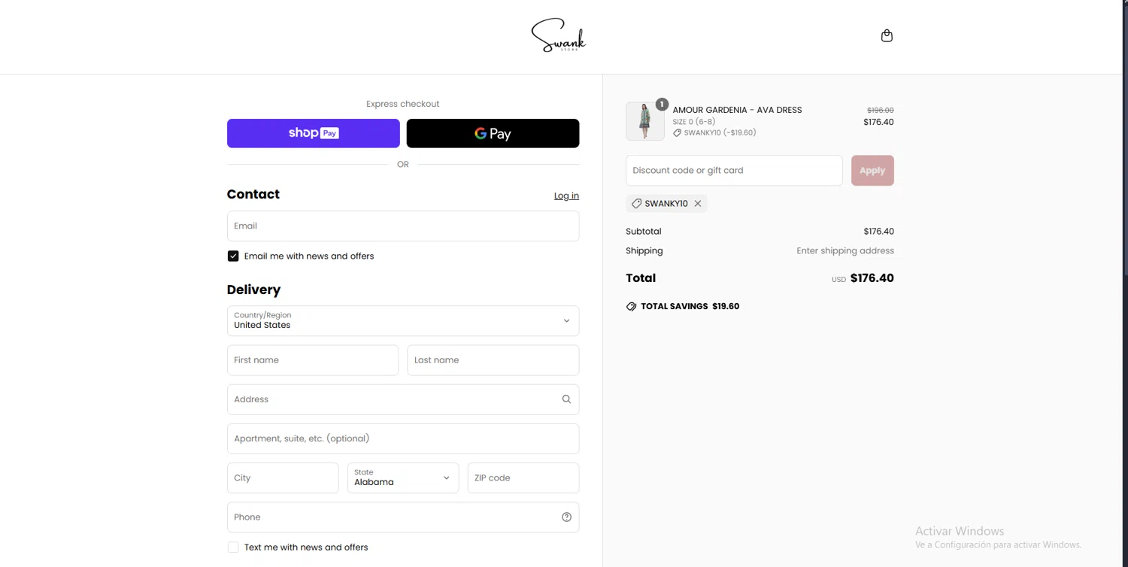
Task: Open the Country/Region dropdown
Action: [x=403, y=321]
